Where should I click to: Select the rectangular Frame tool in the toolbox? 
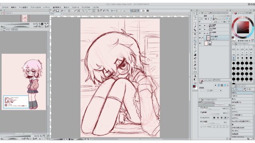[195, 72]
